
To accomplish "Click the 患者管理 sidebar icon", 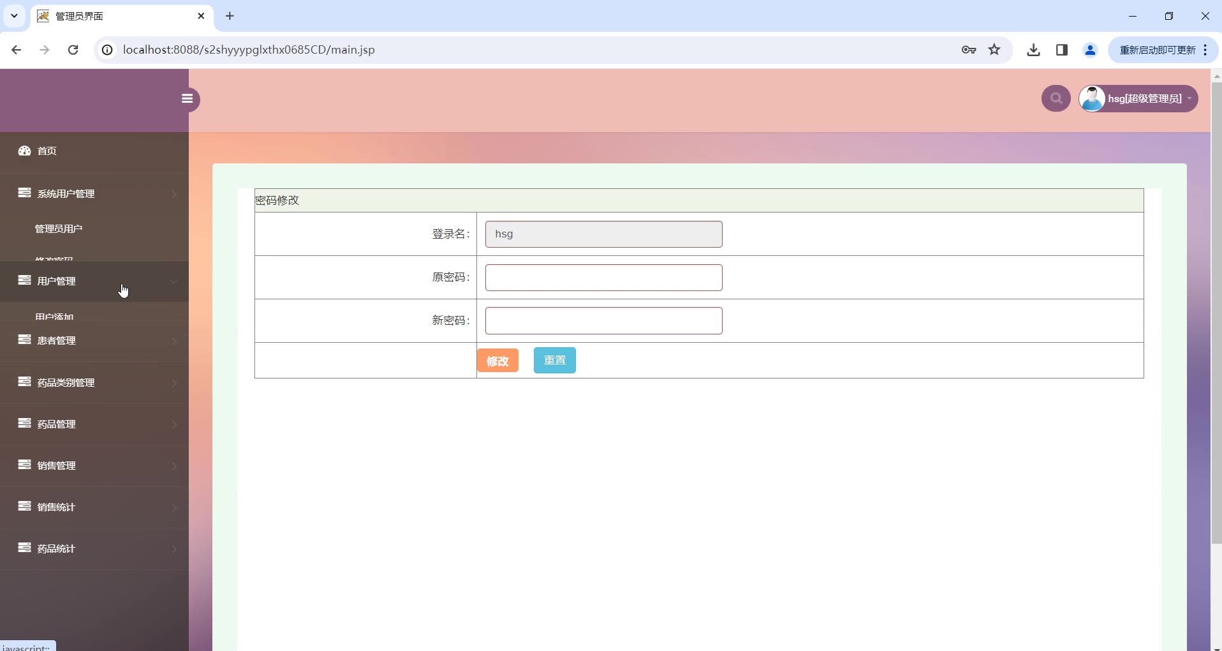I will [x=24, y=341].
